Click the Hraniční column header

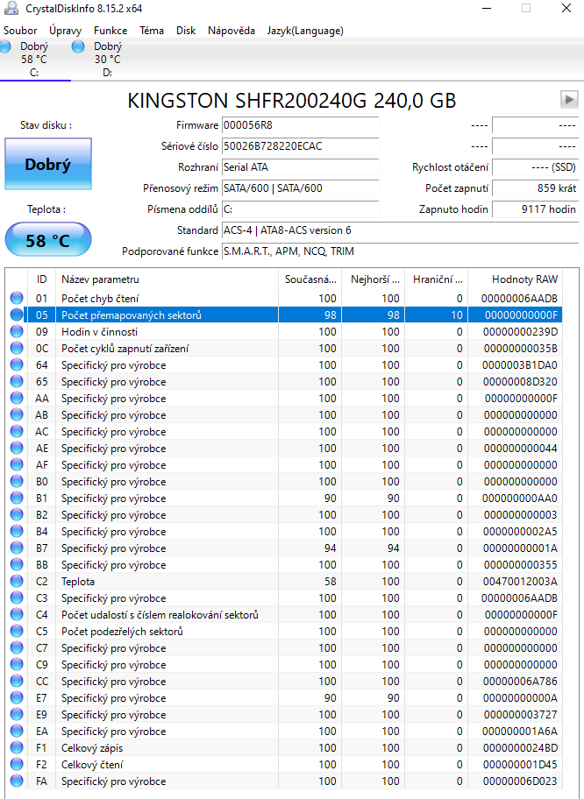point(437,279)
